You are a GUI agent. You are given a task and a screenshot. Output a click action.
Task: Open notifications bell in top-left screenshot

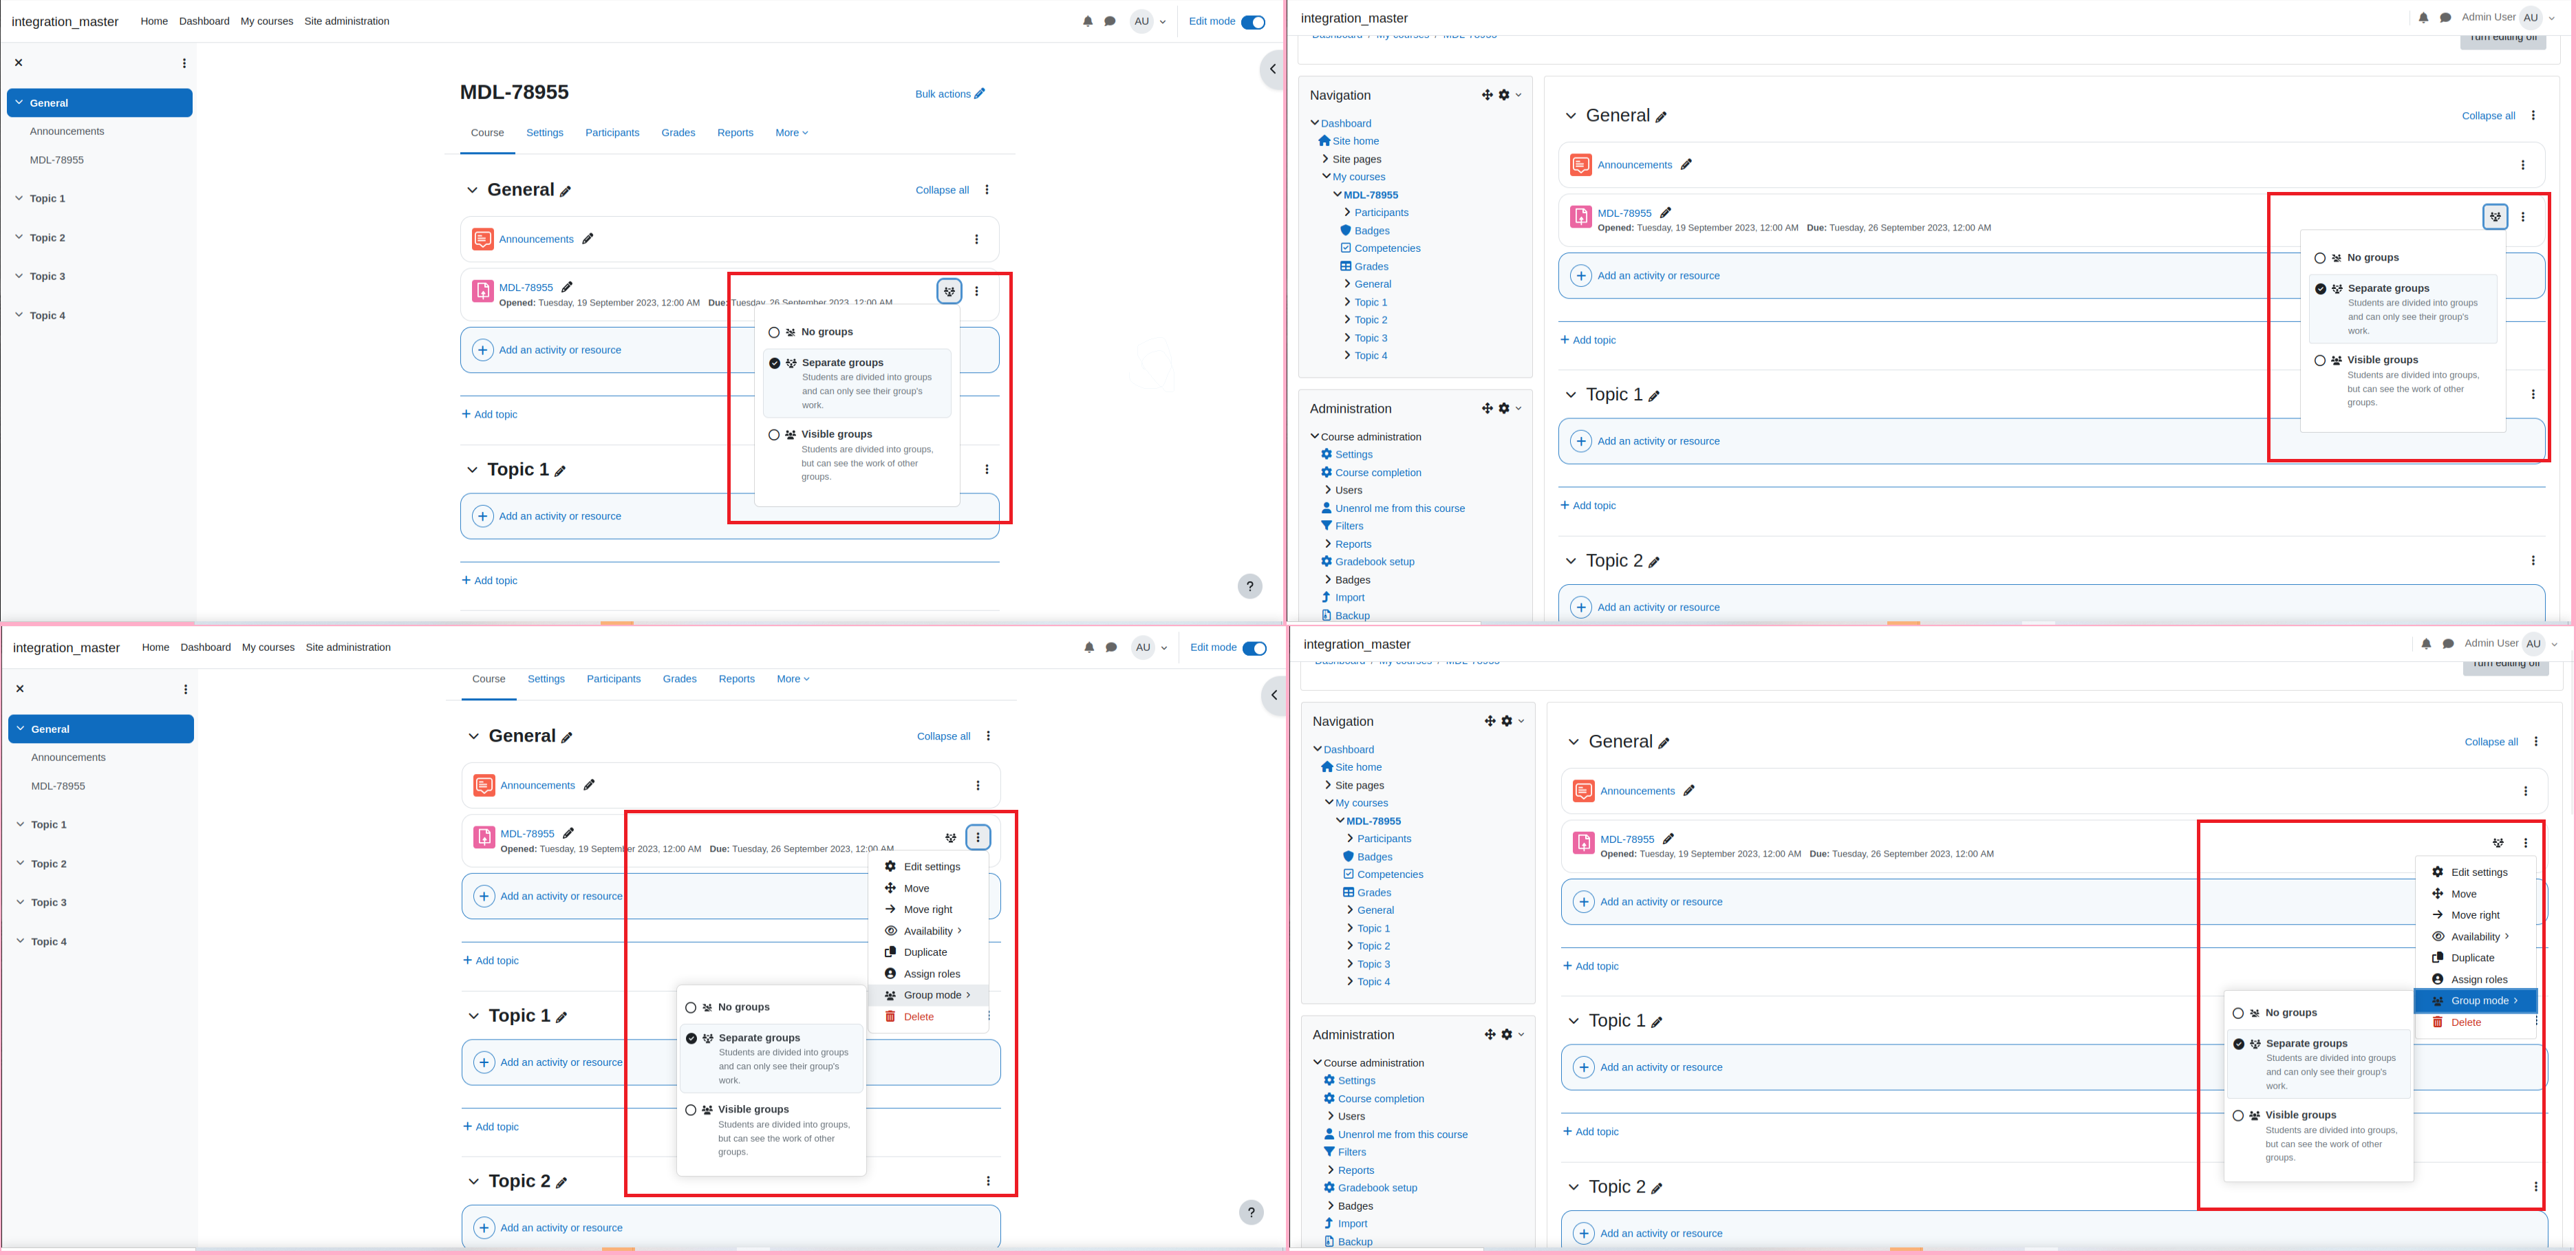(1088, 21)
